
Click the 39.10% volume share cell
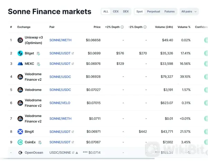(x=185, y=77)
